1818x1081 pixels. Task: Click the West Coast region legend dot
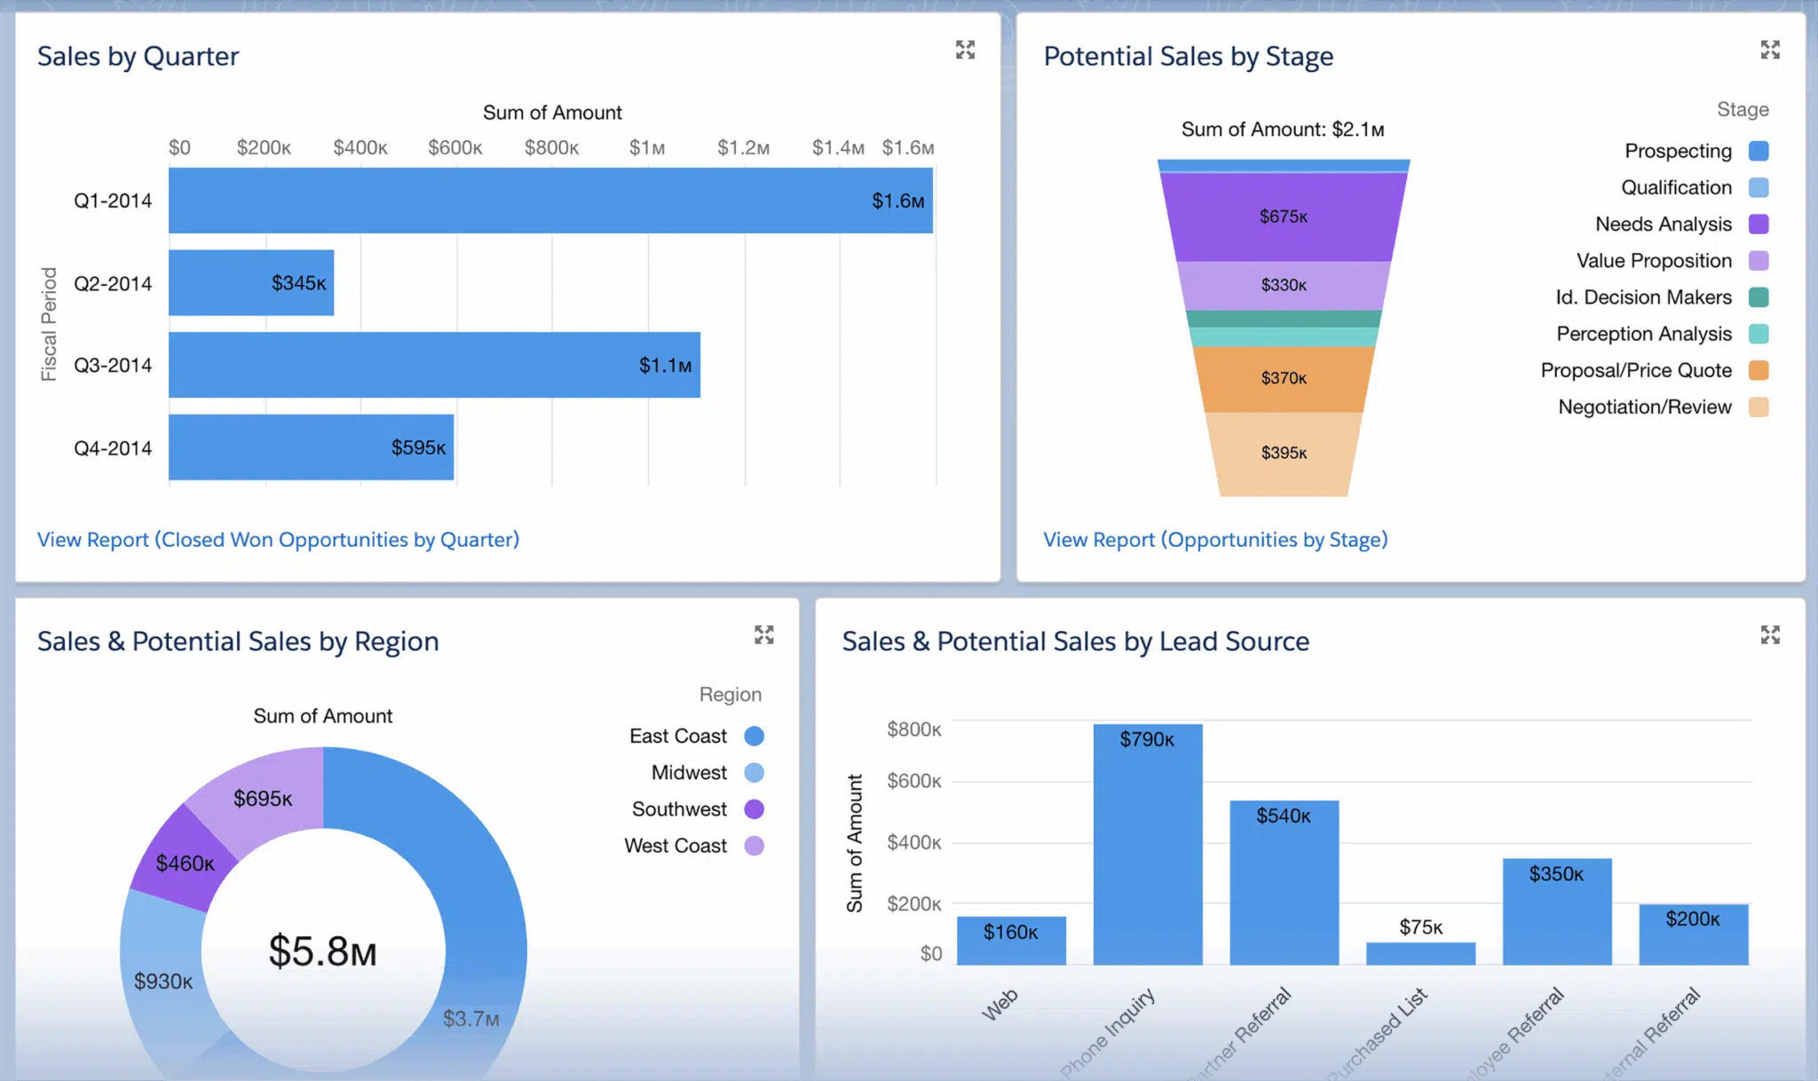tap(754, 846)
